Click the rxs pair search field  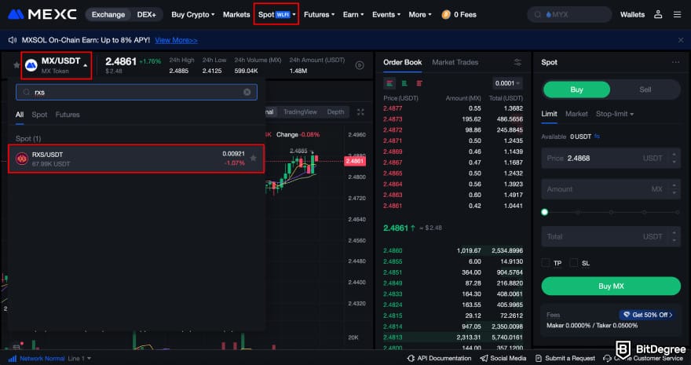point(137,92)
